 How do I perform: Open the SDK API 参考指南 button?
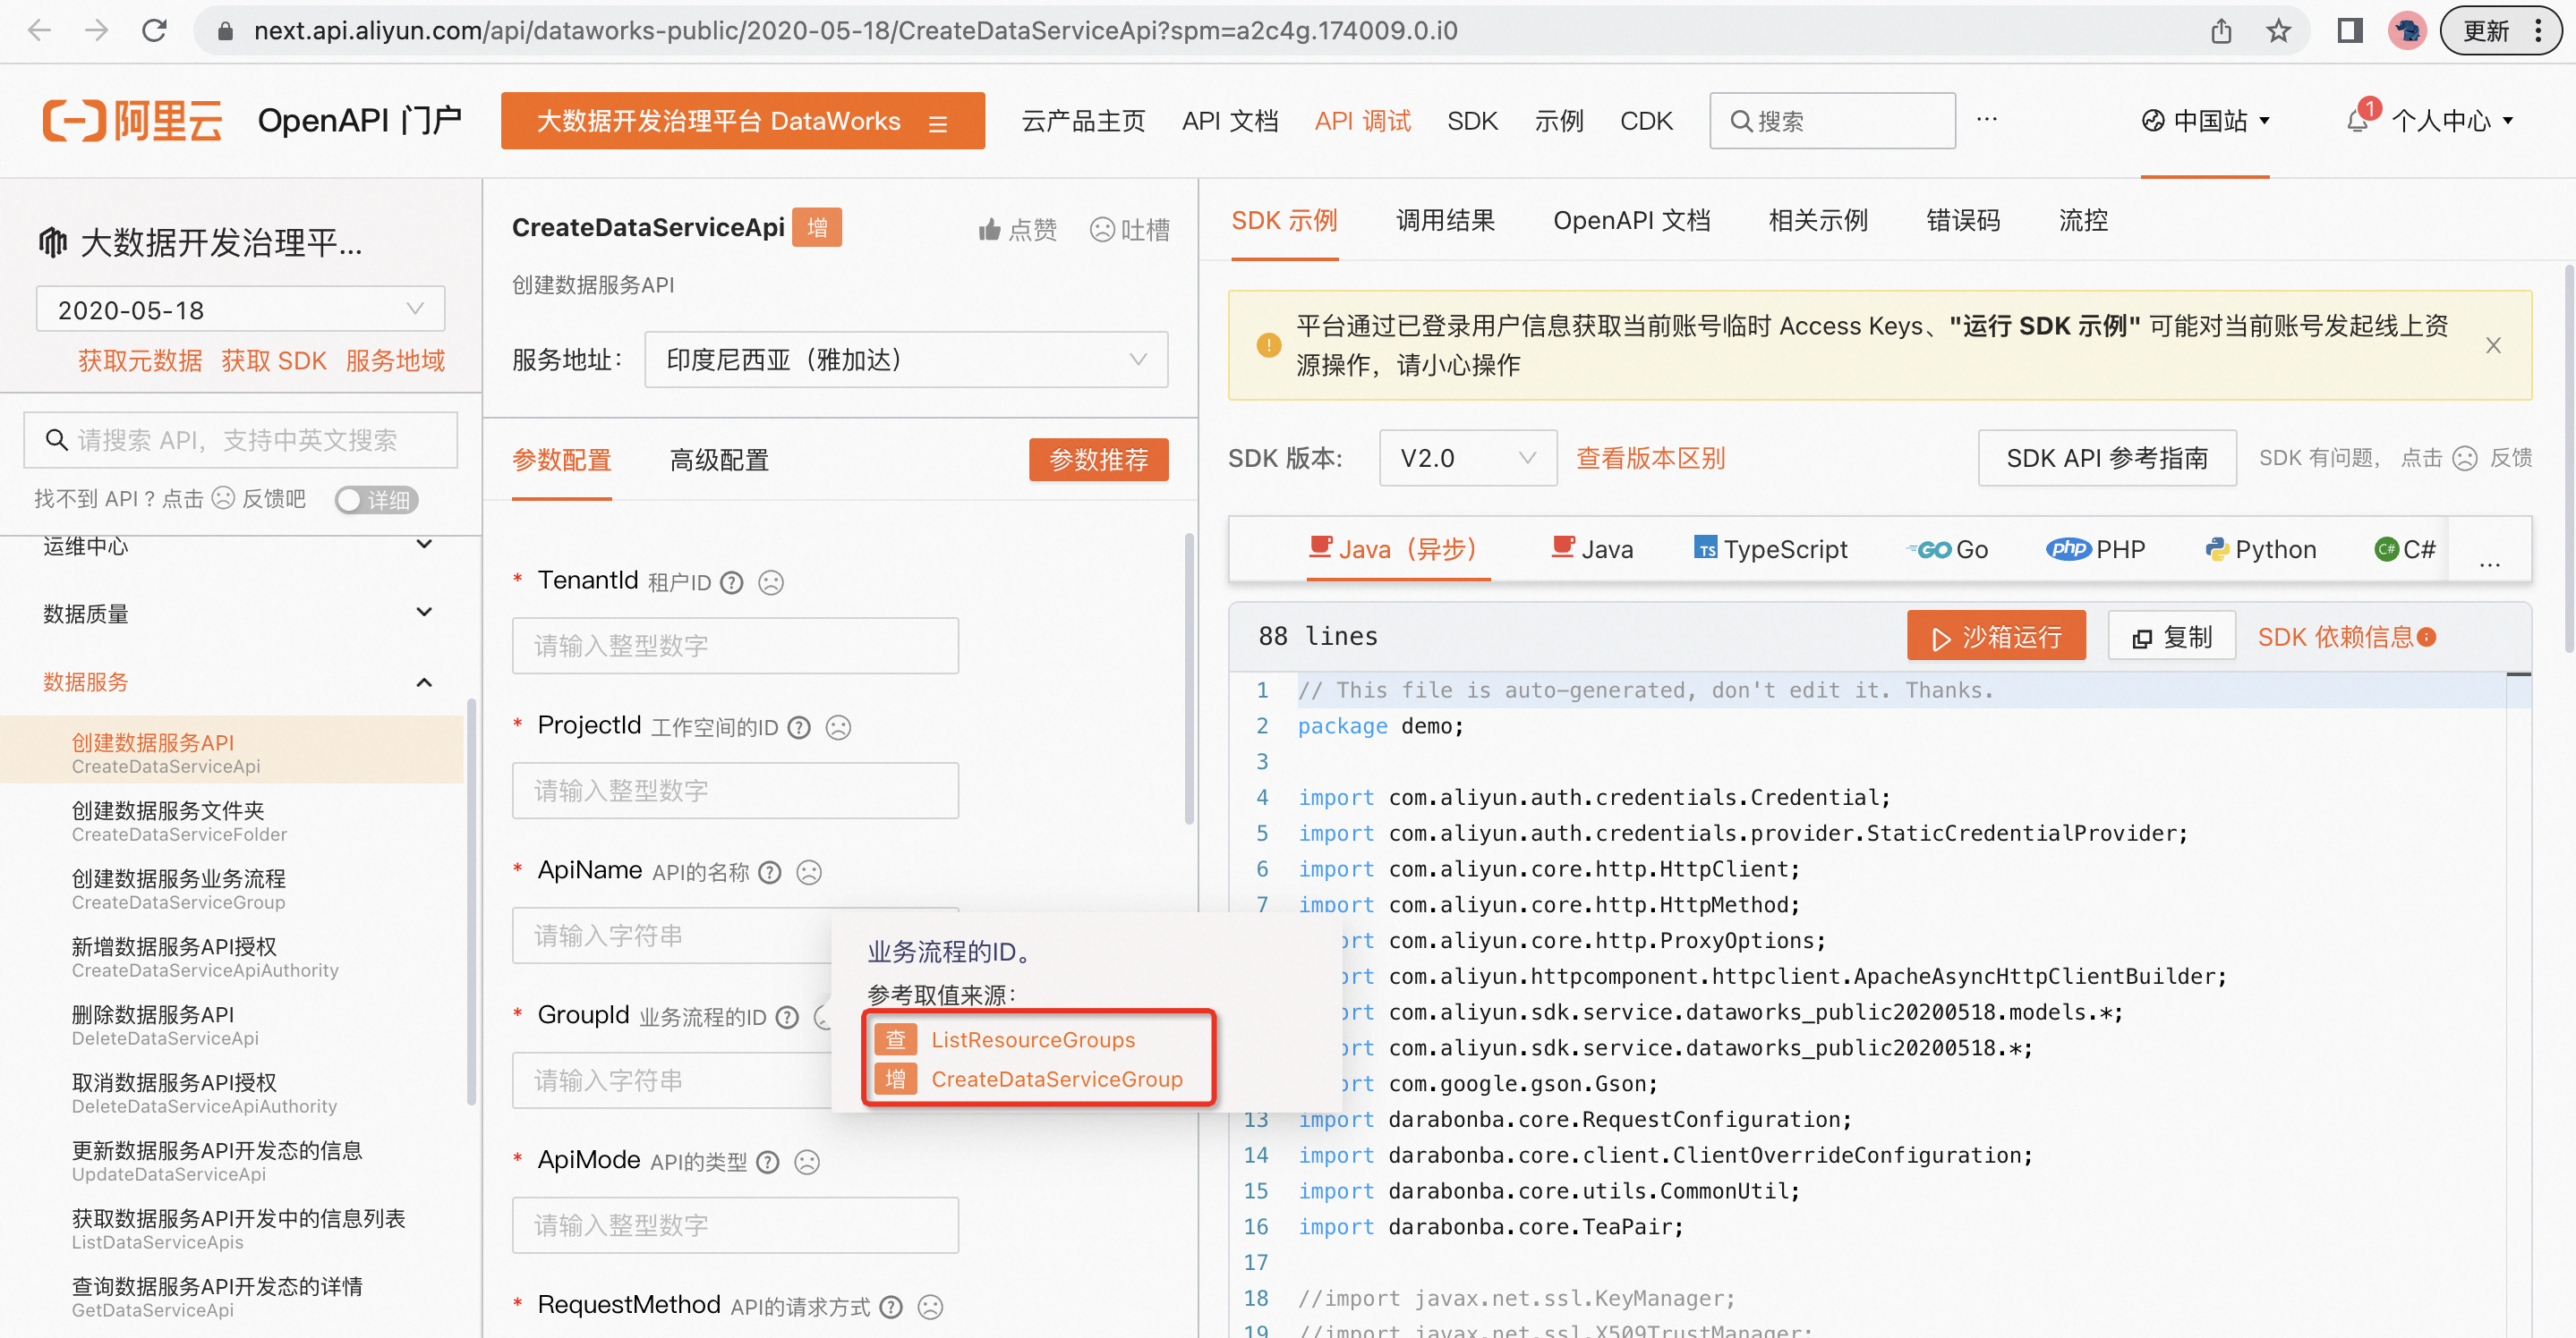coord(2107,459)
